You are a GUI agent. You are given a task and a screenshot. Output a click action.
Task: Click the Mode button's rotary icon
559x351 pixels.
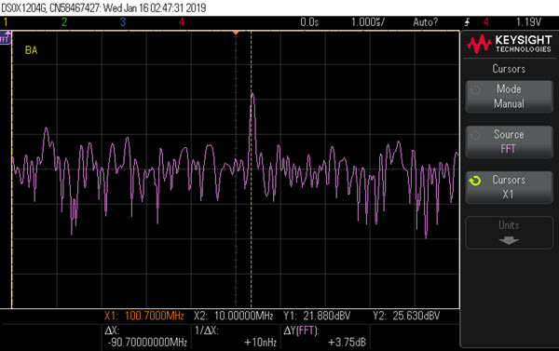pos(475,90)
